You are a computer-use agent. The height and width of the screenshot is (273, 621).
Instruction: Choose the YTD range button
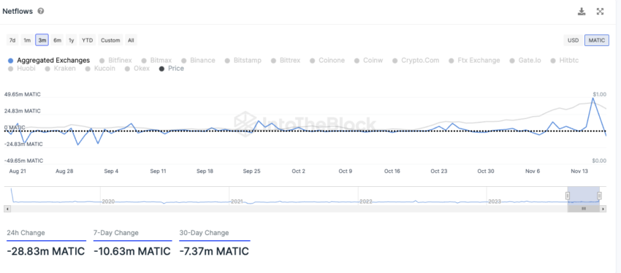pos(87,40)
